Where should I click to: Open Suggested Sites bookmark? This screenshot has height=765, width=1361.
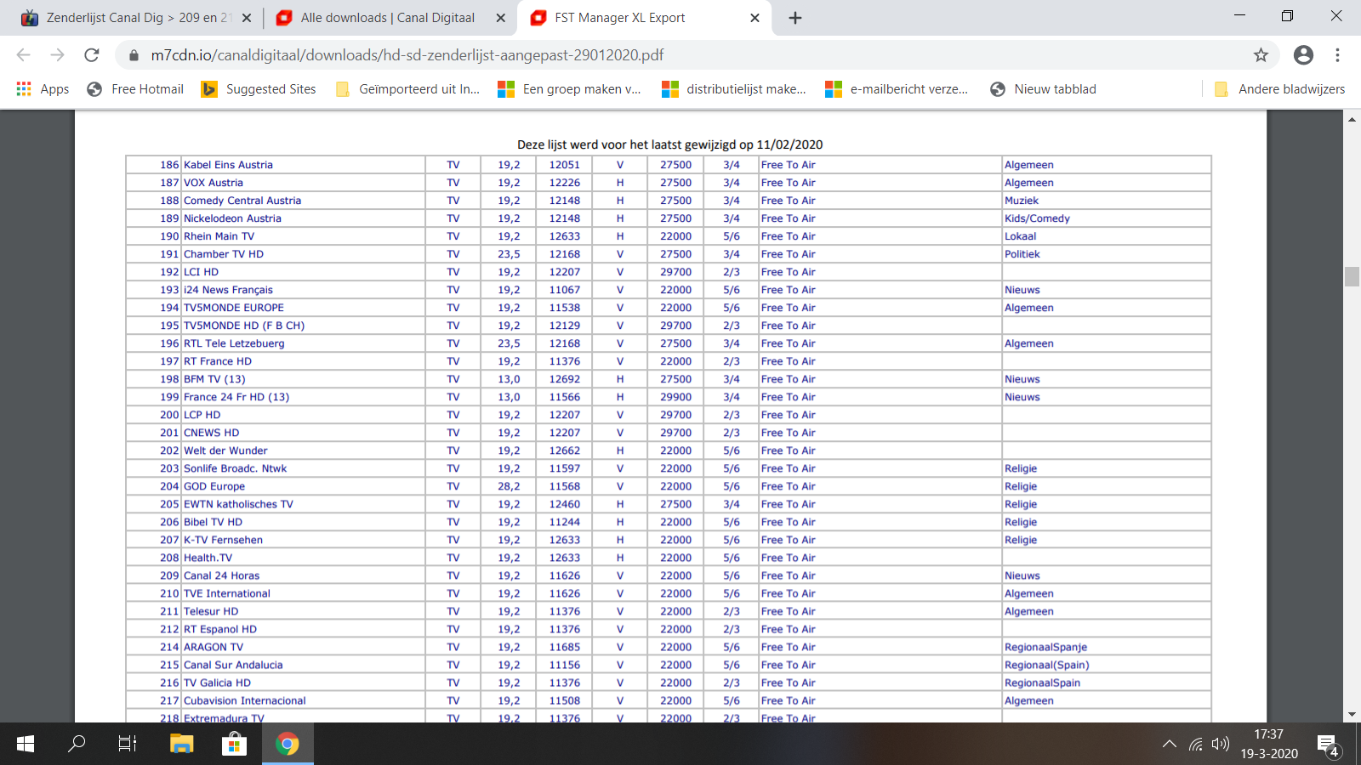point(259,89)
